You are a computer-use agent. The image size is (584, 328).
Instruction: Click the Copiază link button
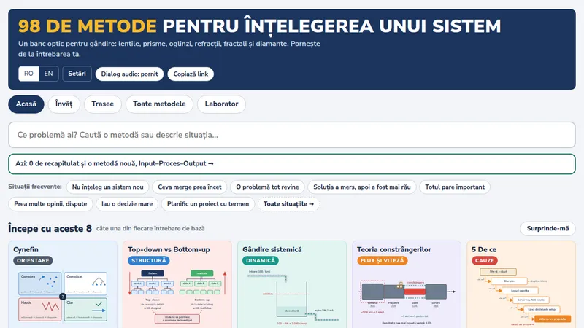191,74
